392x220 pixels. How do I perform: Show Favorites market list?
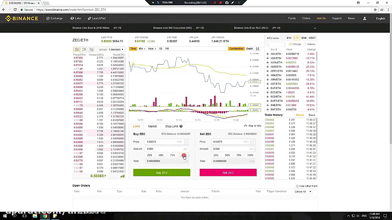273,38
